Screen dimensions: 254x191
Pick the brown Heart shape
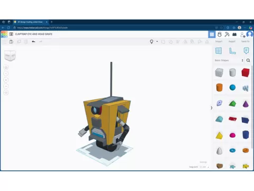click(x=220, y=166)
